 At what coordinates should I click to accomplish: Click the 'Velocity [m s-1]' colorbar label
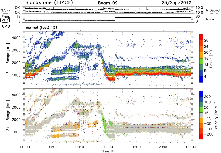click(x=216, y=115)
